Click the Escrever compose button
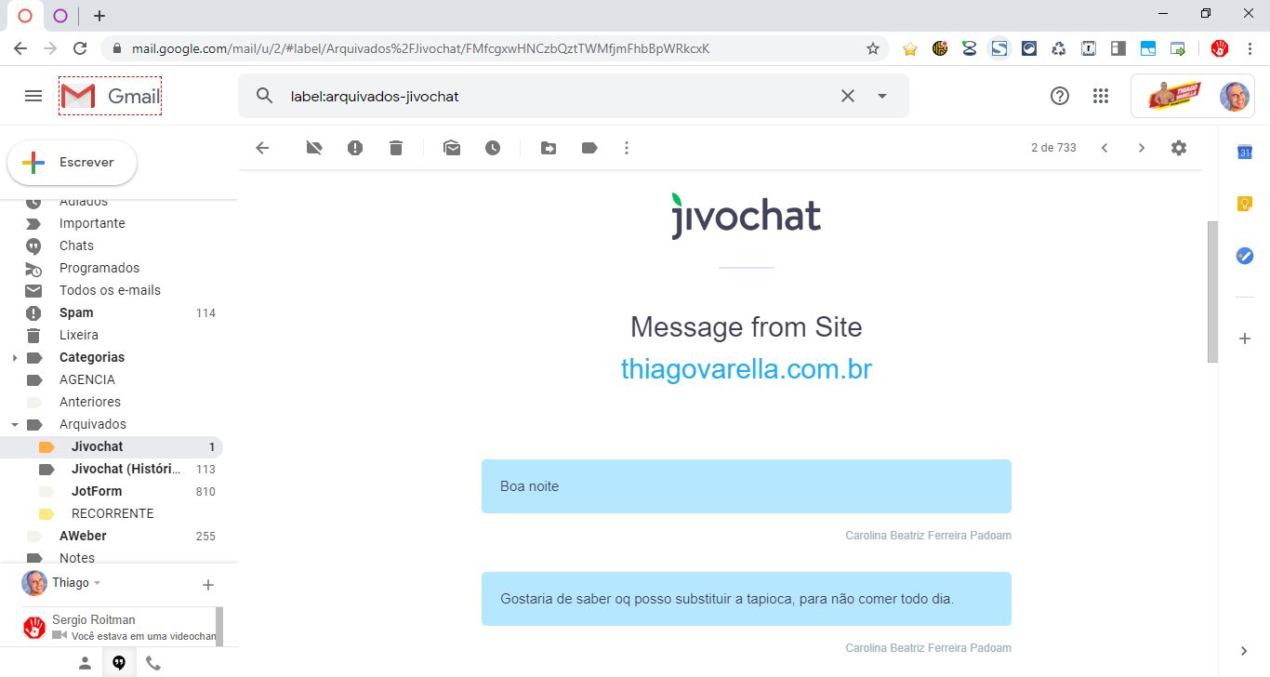This screenshot has height=677, width=1270. click(73, 163)
